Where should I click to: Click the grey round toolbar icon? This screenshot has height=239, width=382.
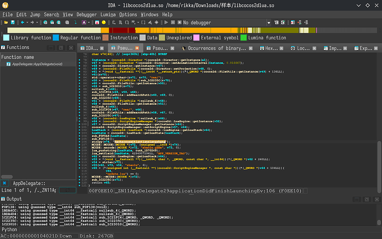67,23
